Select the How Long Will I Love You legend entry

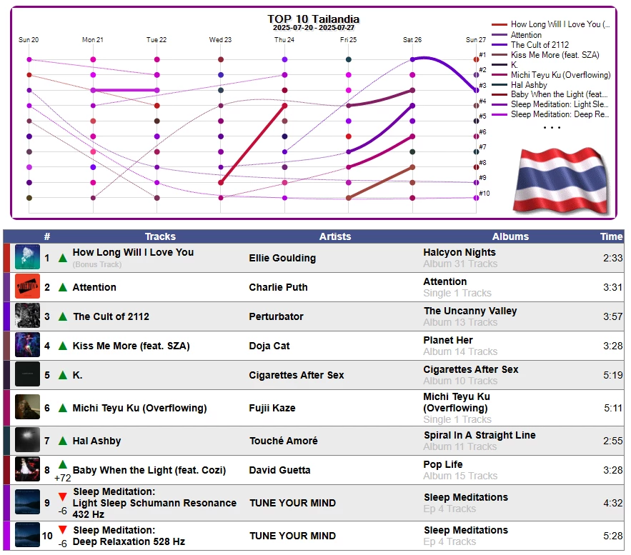coord(550,24)
